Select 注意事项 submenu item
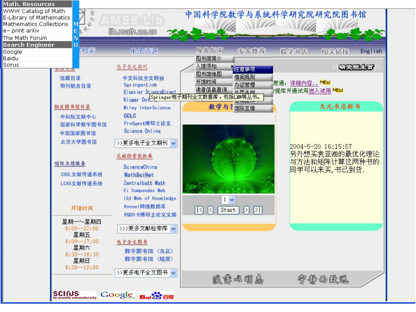 tap(253, 69)
